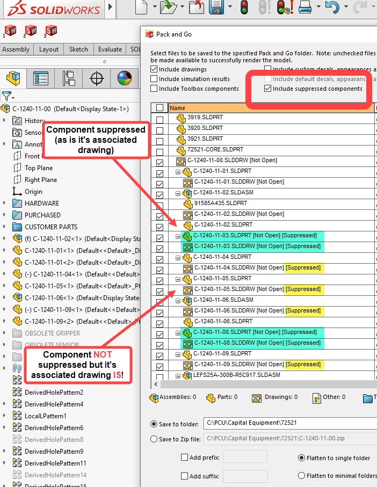Choose Flatten to single folder
The width and height of the screenshot is (377, 487).
(301, 458)
